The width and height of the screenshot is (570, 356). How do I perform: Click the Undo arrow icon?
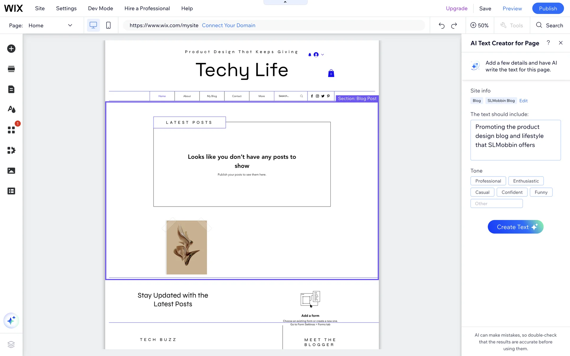coord(441,26)
